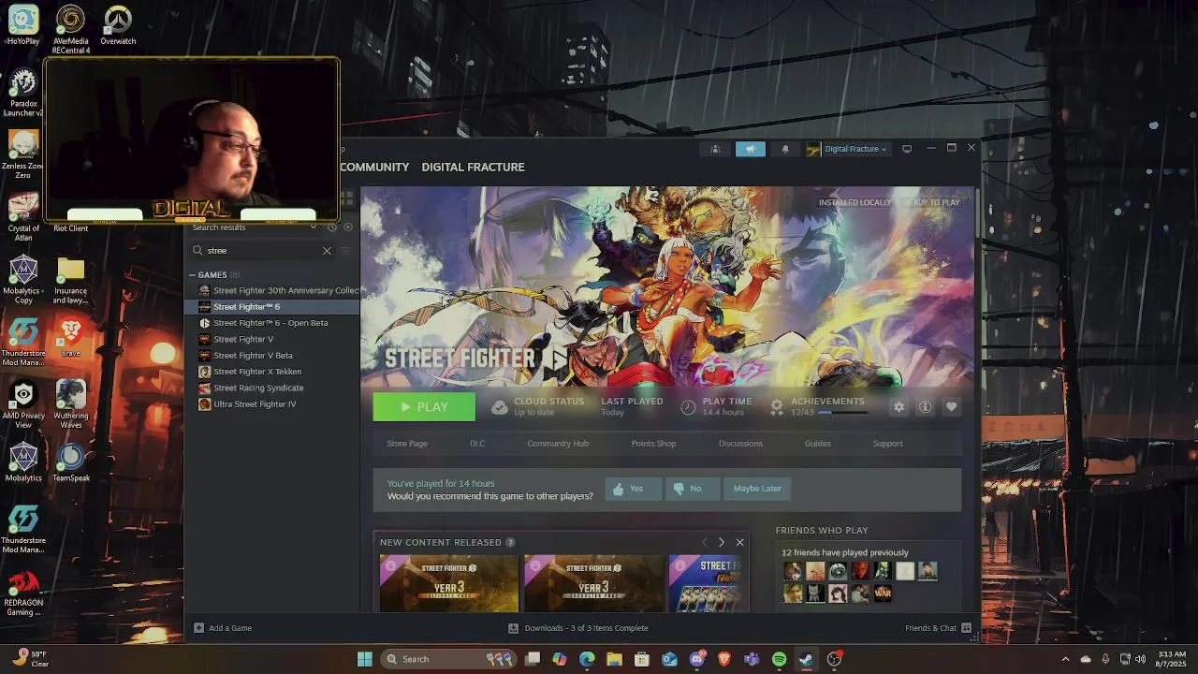Show hidden system tray icons chevron
The width and height of the screenshot is (1198, 674).
1065,659
